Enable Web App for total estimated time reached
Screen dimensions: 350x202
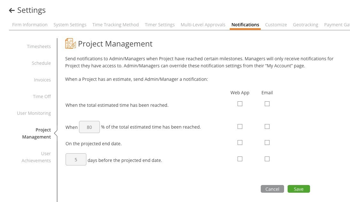[x=240, y=104]
